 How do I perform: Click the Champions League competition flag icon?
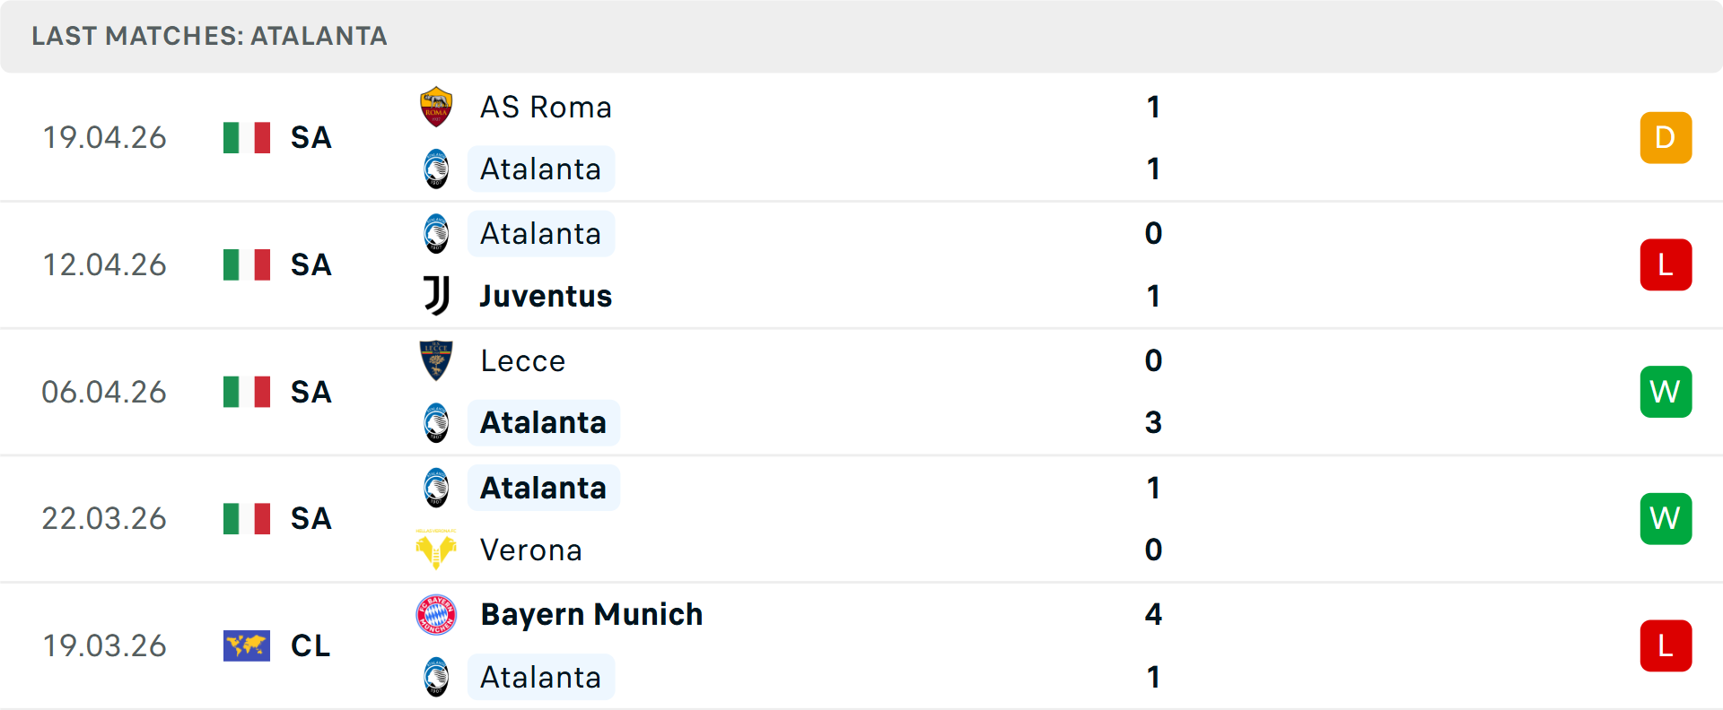(247, 645)
